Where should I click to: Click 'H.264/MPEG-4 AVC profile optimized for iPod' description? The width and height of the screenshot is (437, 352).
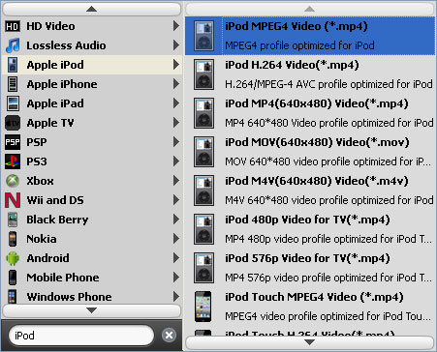coord(328,84)
